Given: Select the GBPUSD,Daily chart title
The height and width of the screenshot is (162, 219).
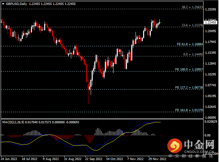Looking at the screenshot, I should [x=16, y=4].
